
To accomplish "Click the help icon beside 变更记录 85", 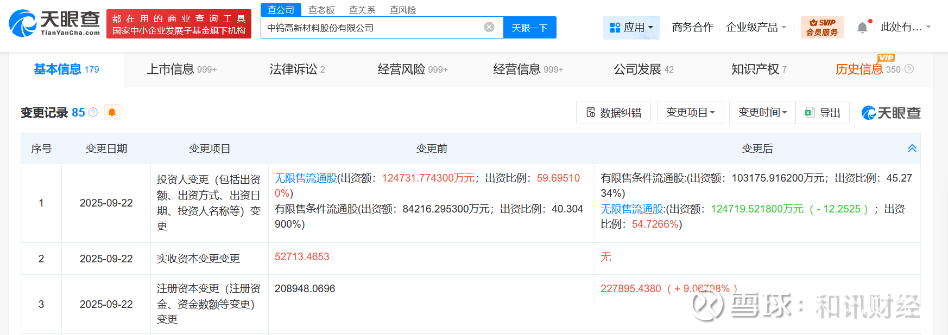I will 93,112.
